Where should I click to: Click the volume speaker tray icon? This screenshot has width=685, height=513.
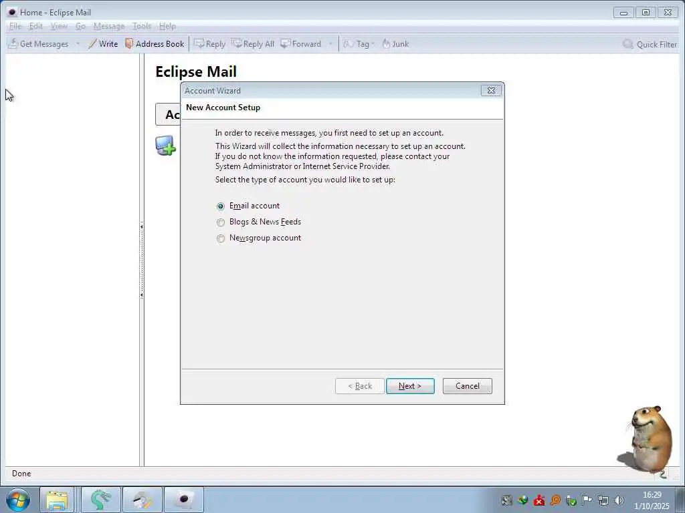pyautogui.click(x=619, y=500)
